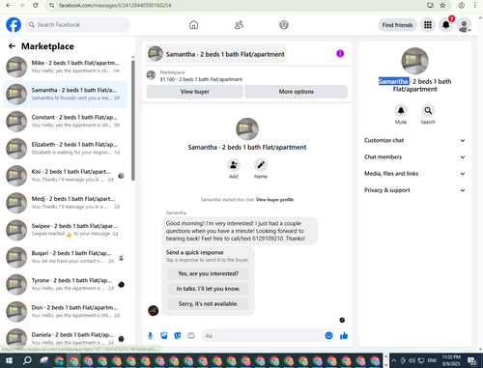The image size is (483, 368).
Task: Record a voice clip with microphone icon
Action: [150, 336]
